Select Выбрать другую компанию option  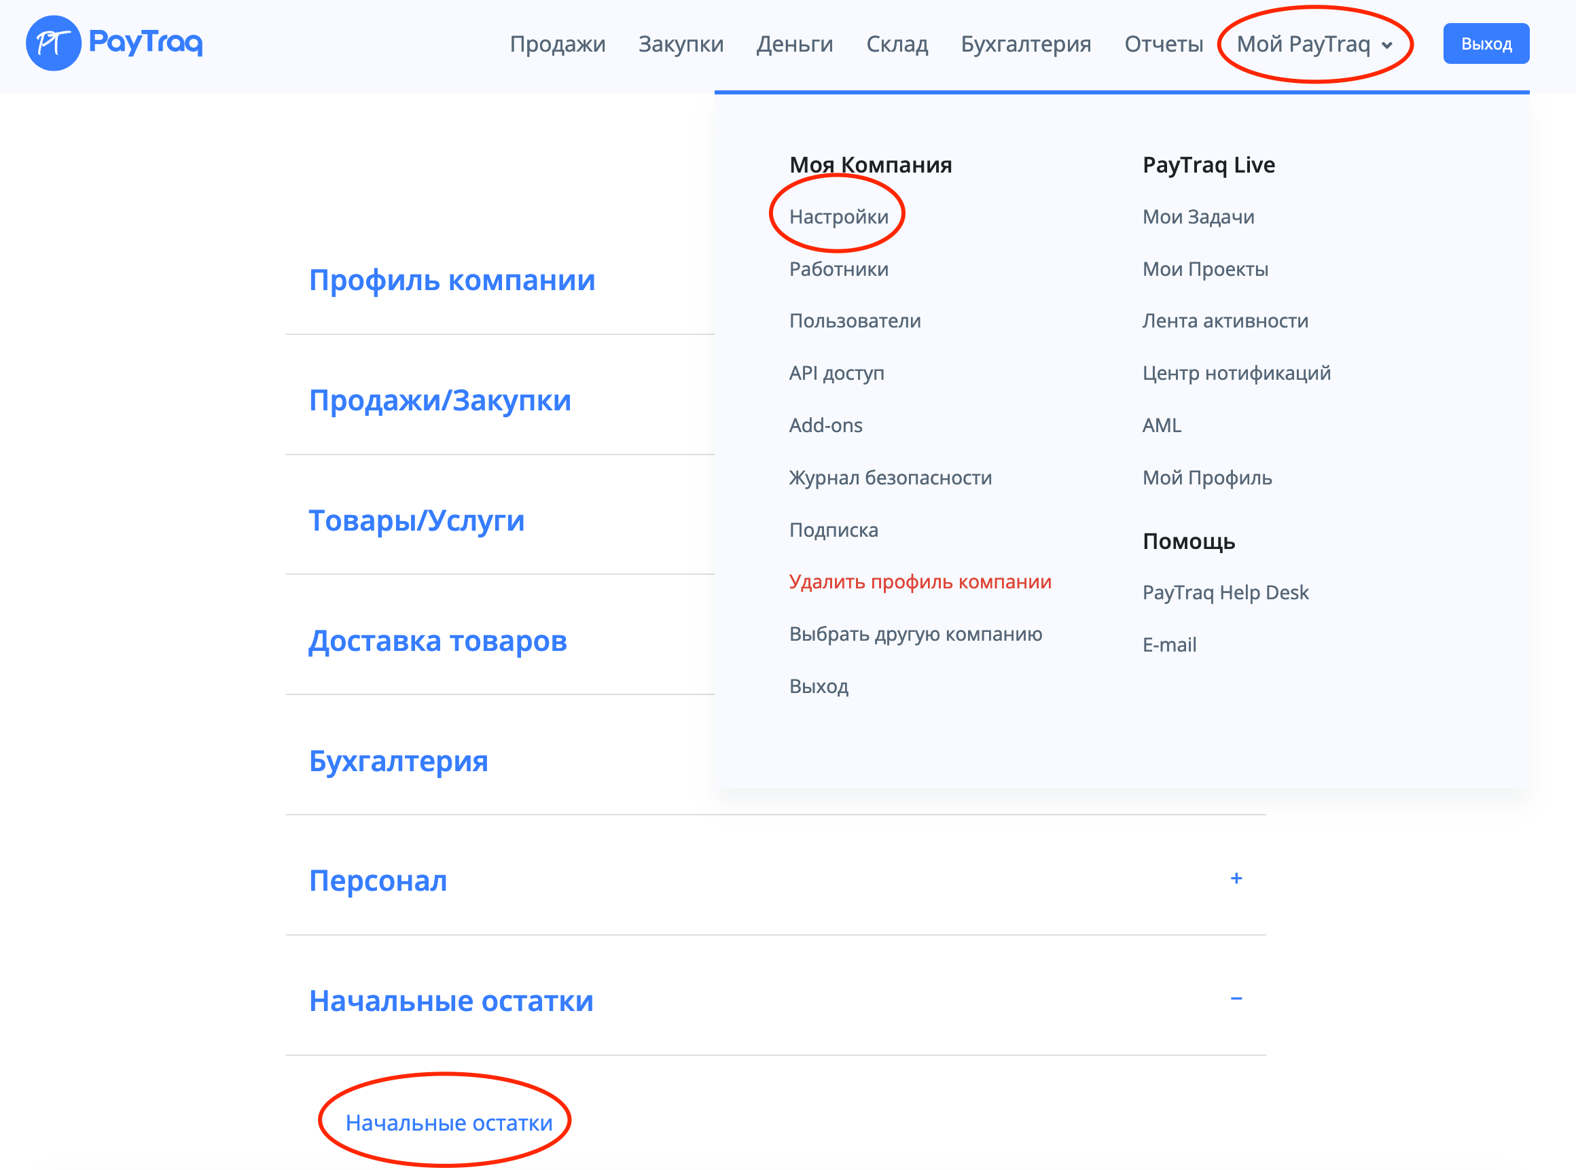point(915,635)
